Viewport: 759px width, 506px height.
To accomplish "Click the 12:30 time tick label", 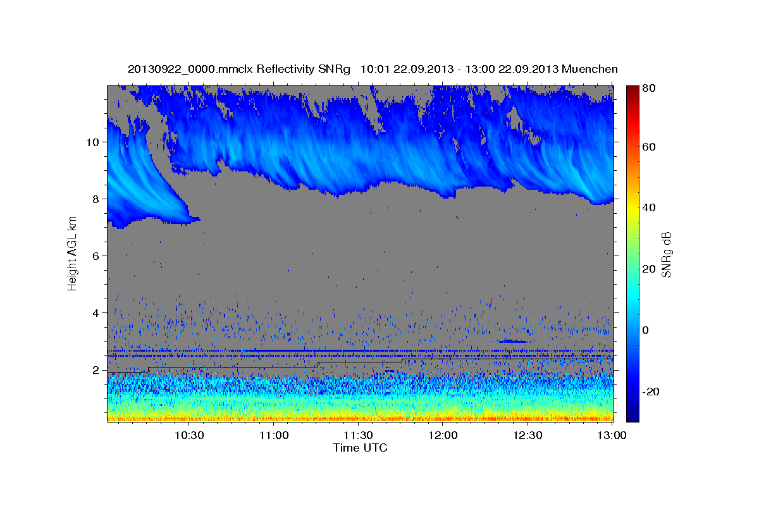I will 528,435.
